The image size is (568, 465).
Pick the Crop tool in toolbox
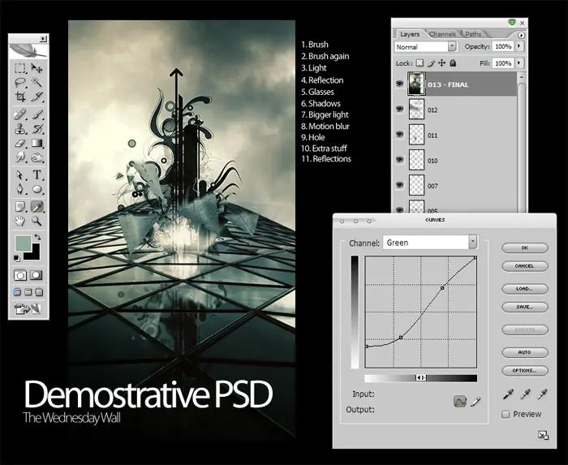[20, 97]
